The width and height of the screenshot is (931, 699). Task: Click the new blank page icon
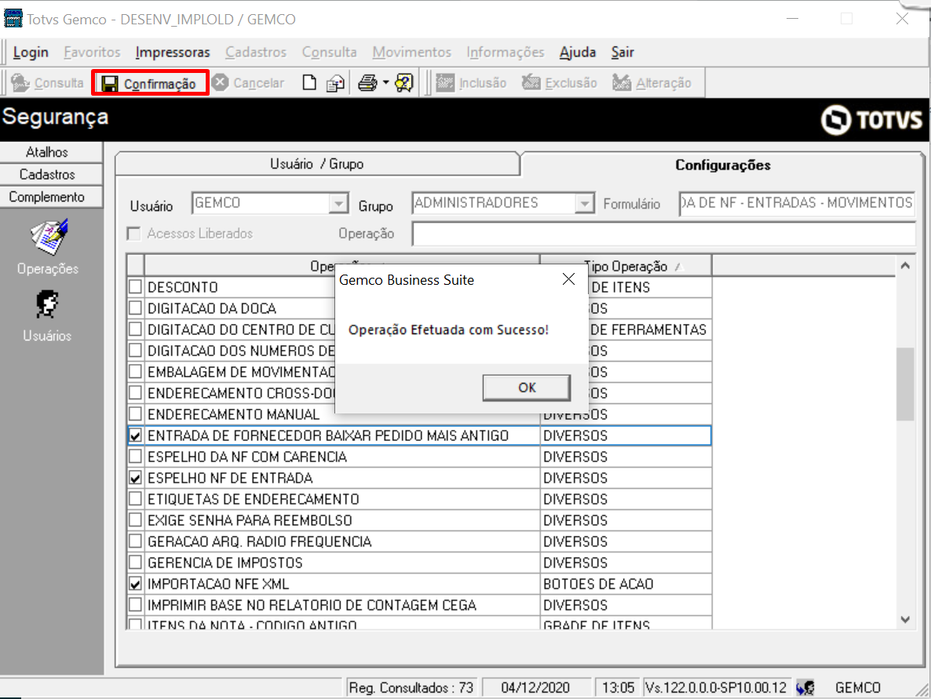(x=309, y=83)
